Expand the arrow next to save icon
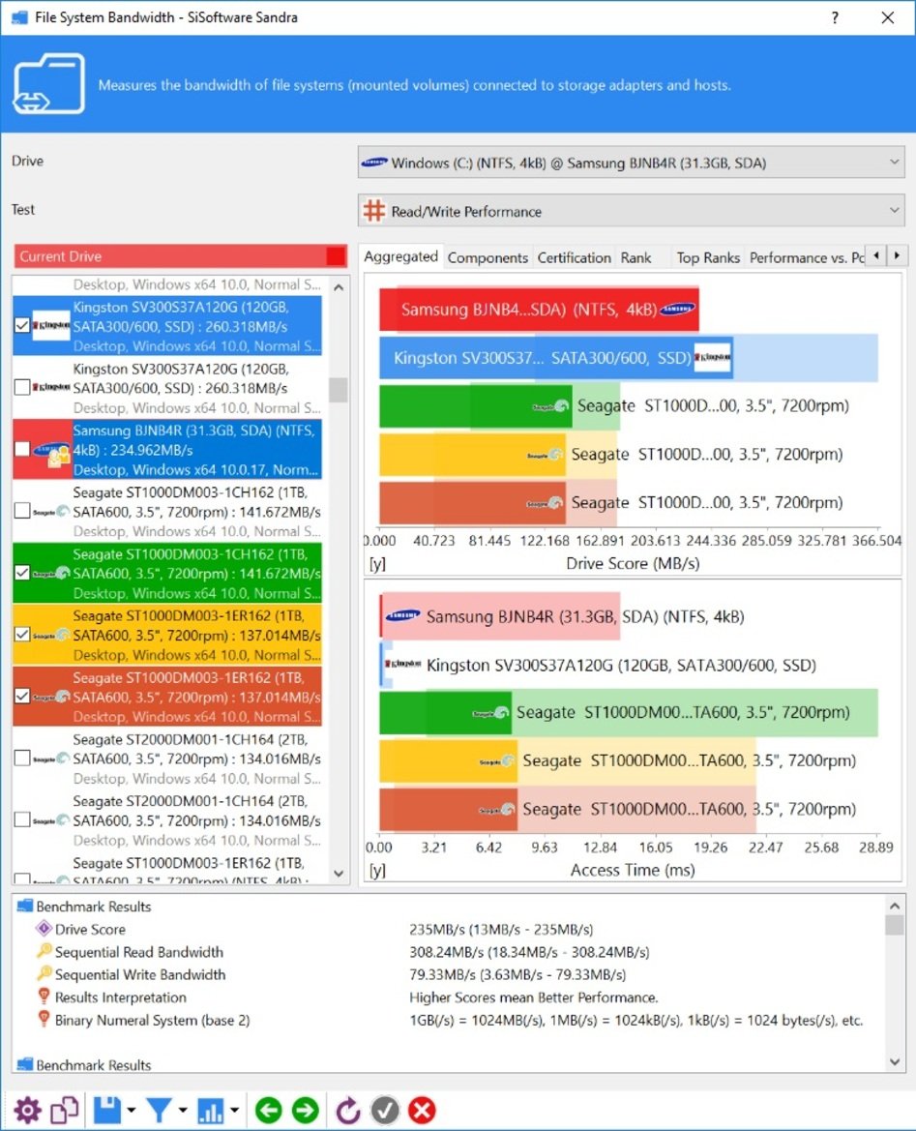Viewport: 916px width, 1131px height. coord(132,1110)
